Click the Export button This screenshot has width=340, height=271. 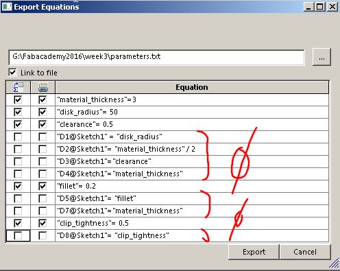pyautogui.click(x=254, y=252)
